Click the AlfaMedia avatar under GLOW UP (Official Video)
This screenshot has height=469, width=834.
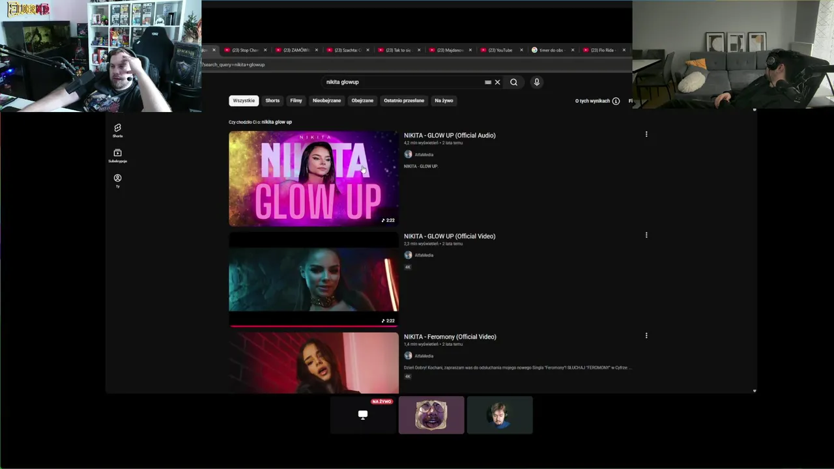408,255
